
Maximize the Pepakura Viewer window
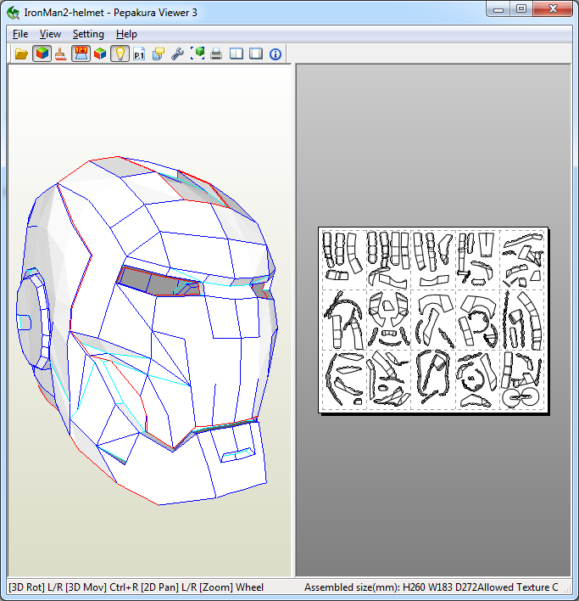click(x=521, y=9)
